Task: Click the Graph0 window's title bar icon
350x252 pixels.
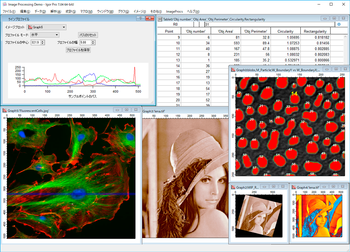Action: coord(233,70)
